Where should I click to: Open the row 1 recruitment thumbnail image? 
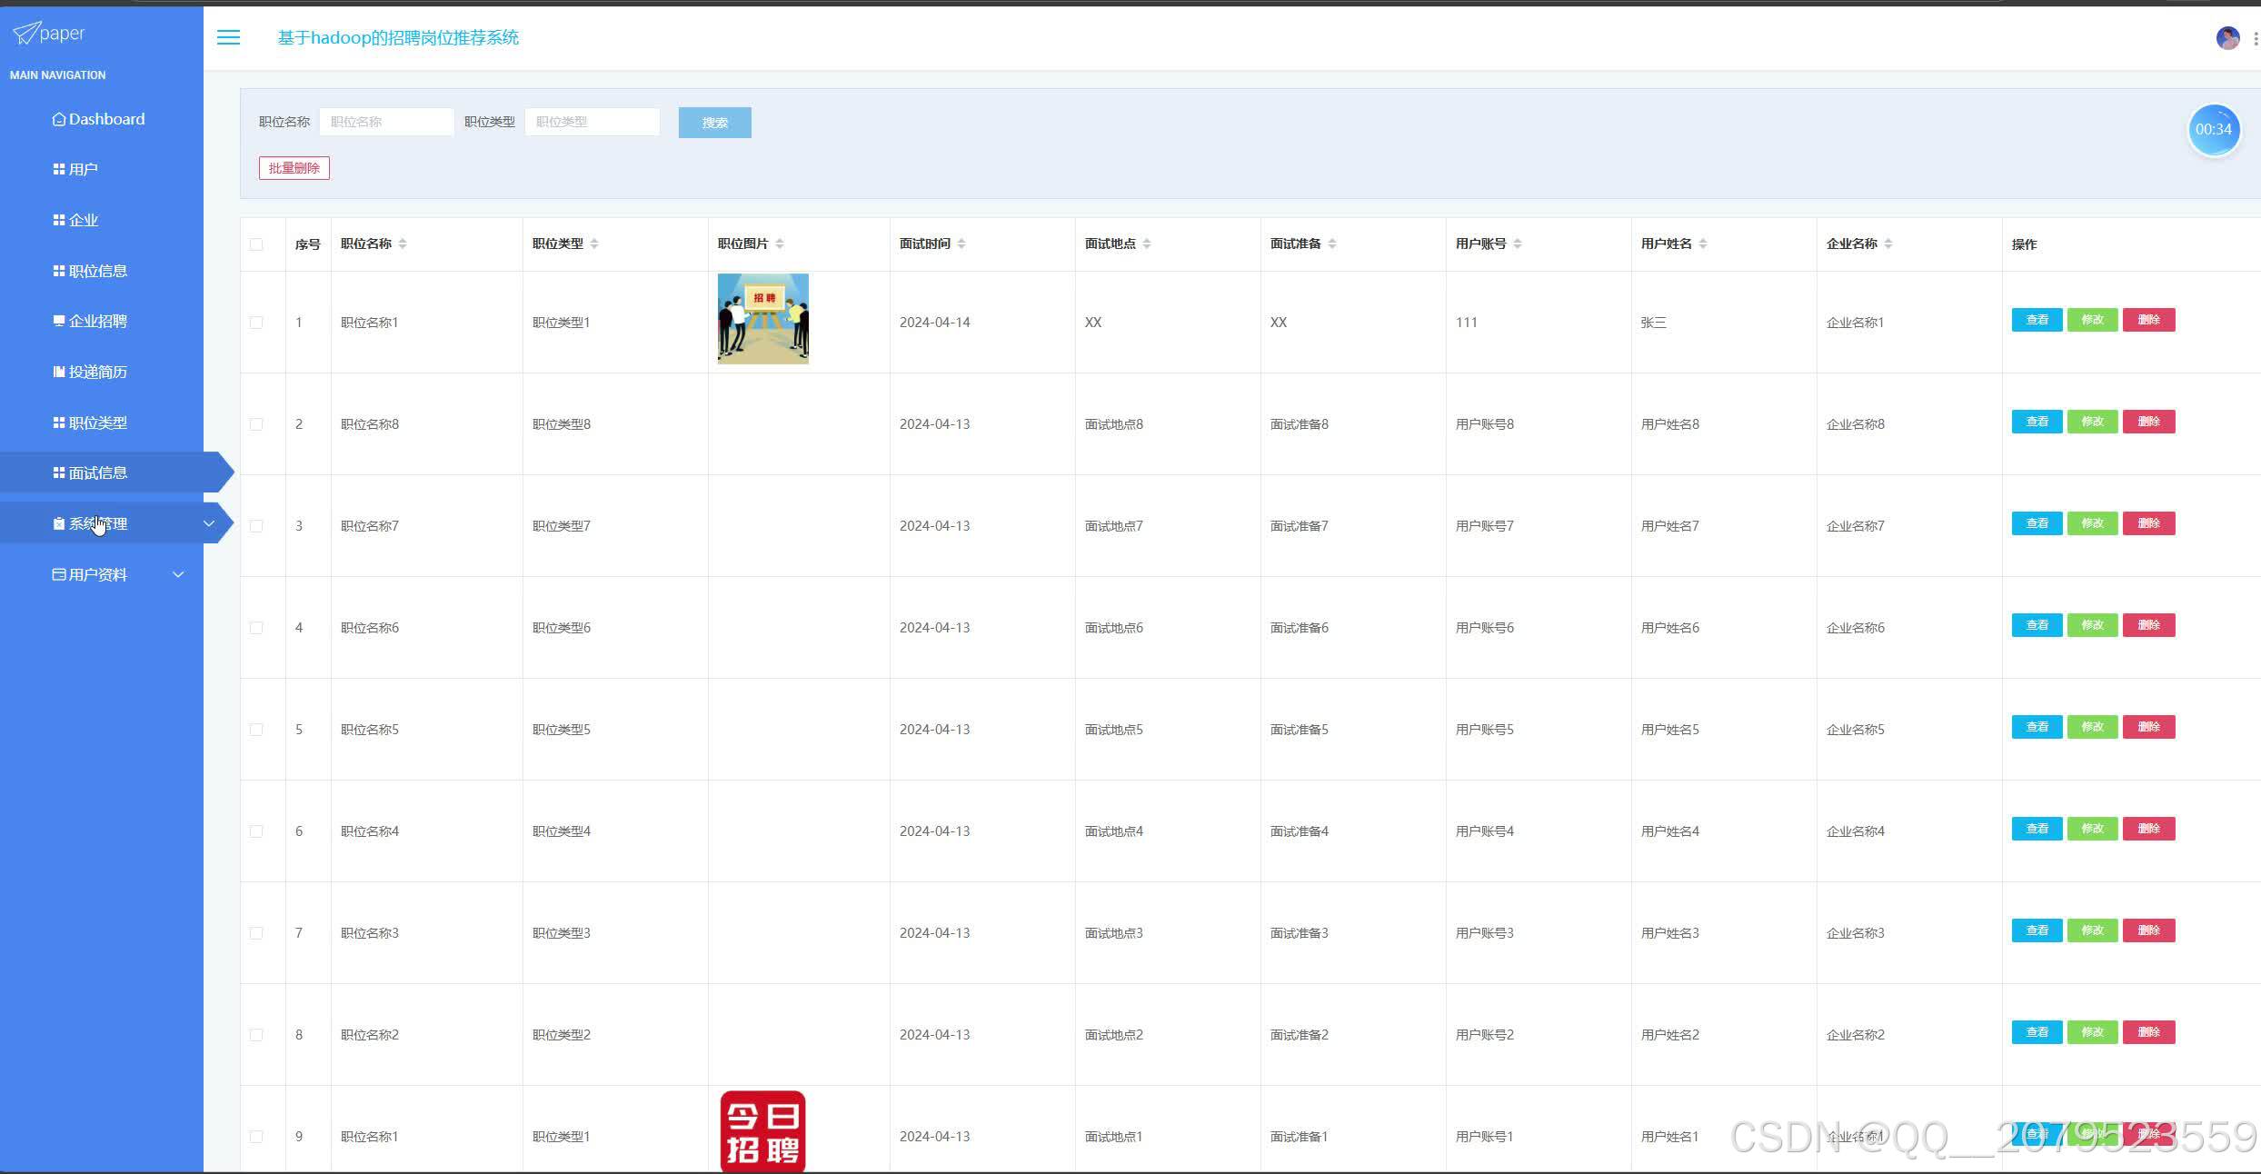click(762, 319)
